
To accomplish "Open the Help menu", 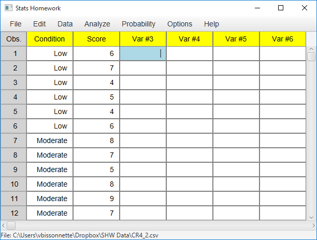I will 211,24.
